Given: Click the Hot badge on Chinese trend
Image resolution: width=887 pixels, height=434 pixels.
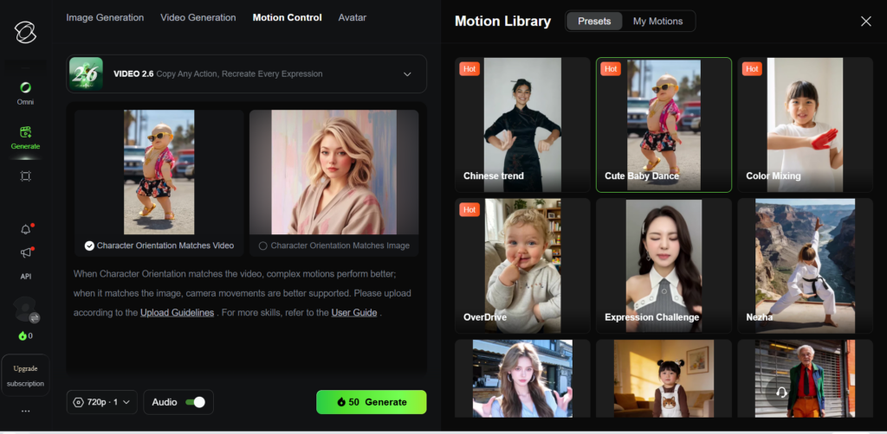Looking at the screenshot, I should 469,69.
